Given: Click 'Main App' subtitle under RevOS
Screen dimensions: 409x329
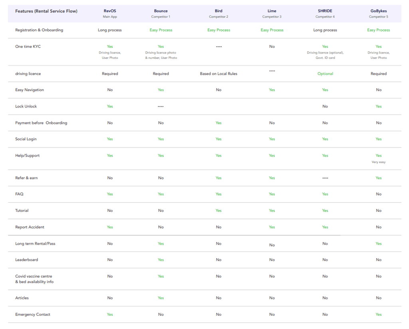Looking at the screenshot, I should 110,17.
